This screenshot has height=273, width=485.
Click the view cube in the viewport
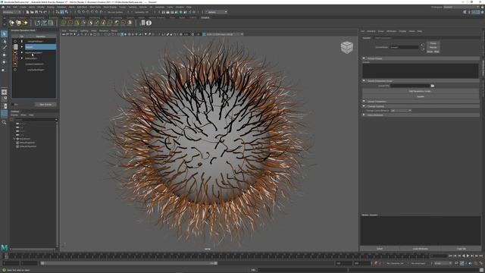347,47
